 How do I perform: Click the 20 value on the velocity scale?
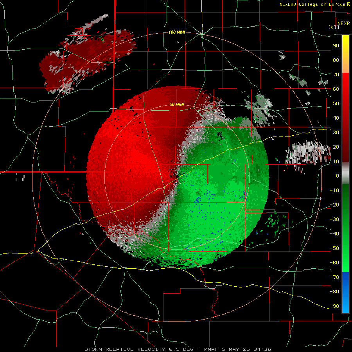[x=336, y=147]
